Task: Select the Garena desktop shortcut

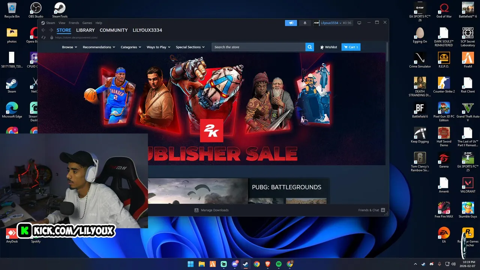Action: point(444,160)
